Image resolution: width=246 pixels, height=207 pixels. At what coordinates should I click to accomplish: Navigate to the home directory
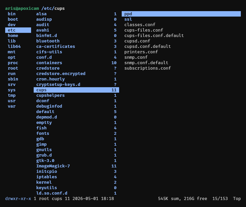click(x=13, y=36)
